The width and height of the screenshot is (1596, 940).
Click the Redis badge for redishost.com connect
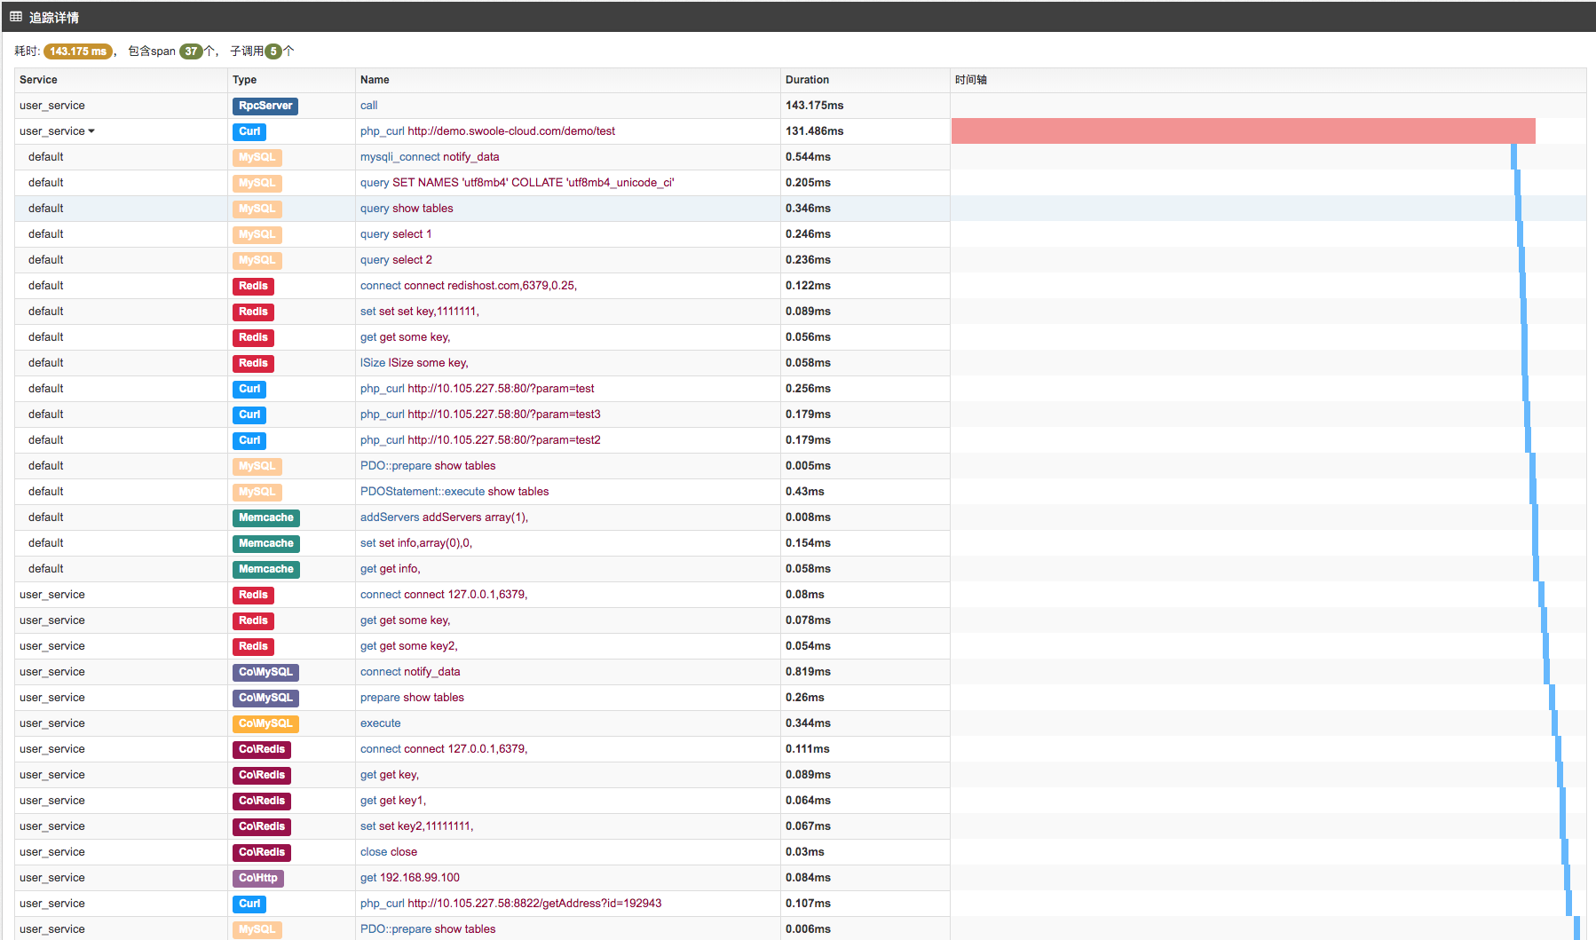tap(253, 286)
